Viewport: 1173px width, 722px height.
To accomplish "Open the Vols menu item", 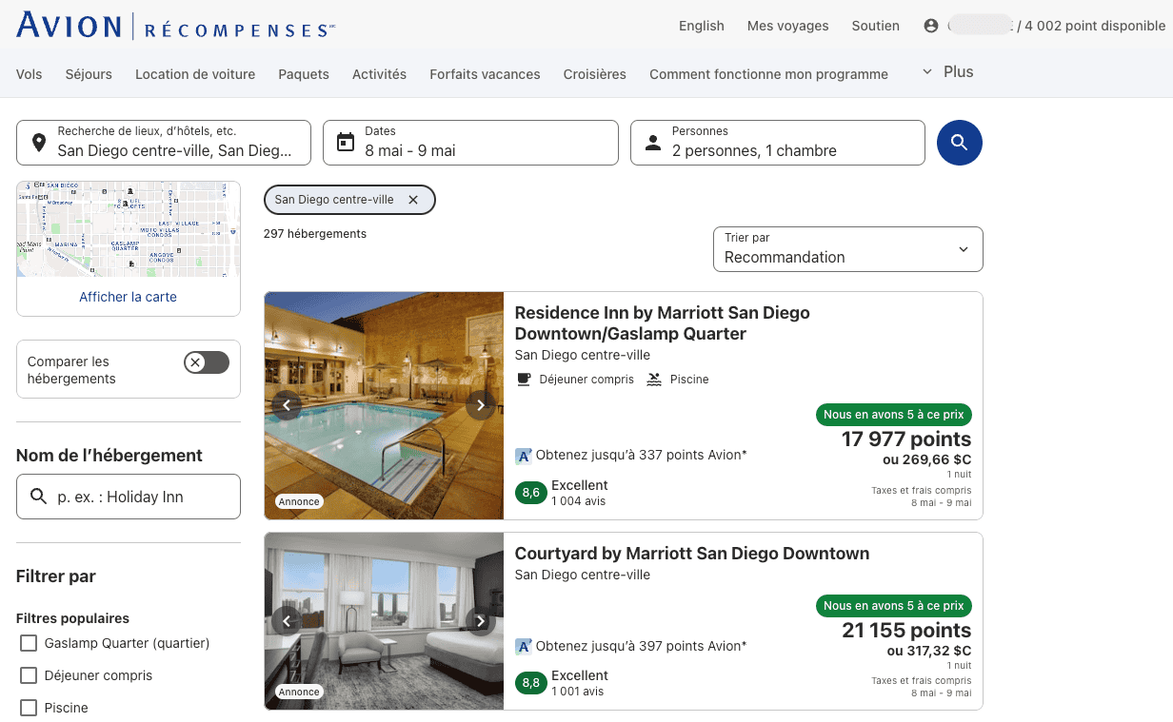I will [x=30, y=74].
